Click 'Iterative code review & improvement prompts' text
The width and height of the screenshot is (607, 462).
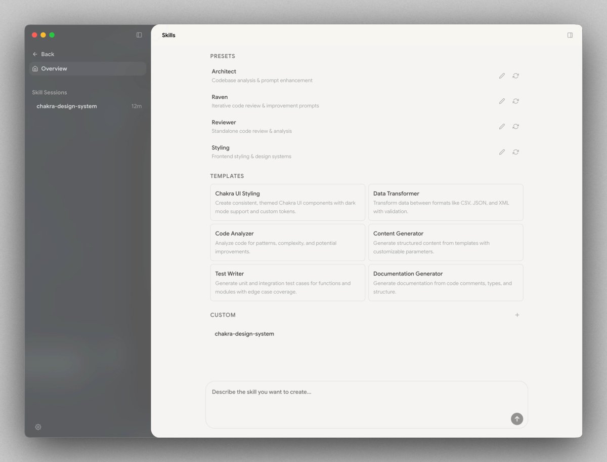pyautogui.click(x=265, y=106)
